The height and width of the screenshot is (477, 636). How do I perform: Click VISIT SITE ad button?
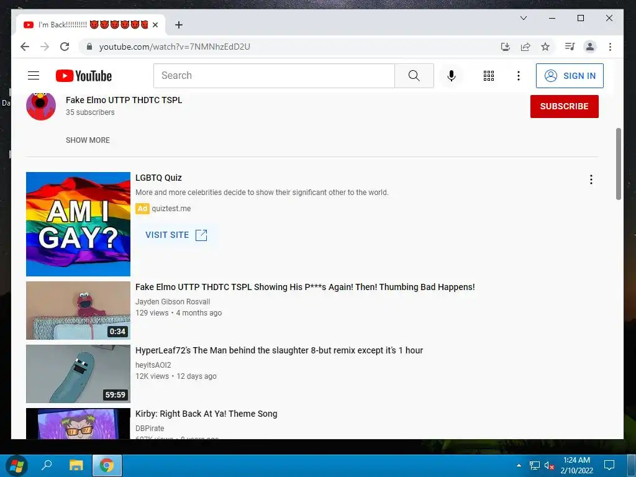[x=176, y=235]
